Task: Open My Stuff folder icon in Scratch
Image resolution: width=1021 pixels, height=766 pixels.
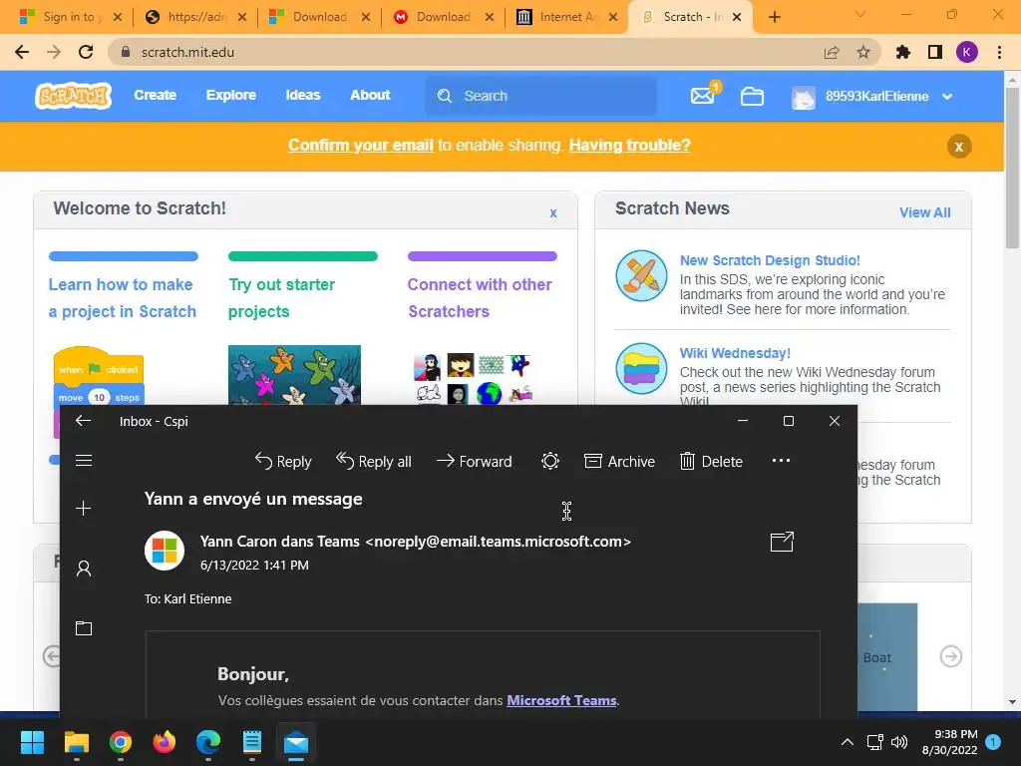Action: point(752,97)
